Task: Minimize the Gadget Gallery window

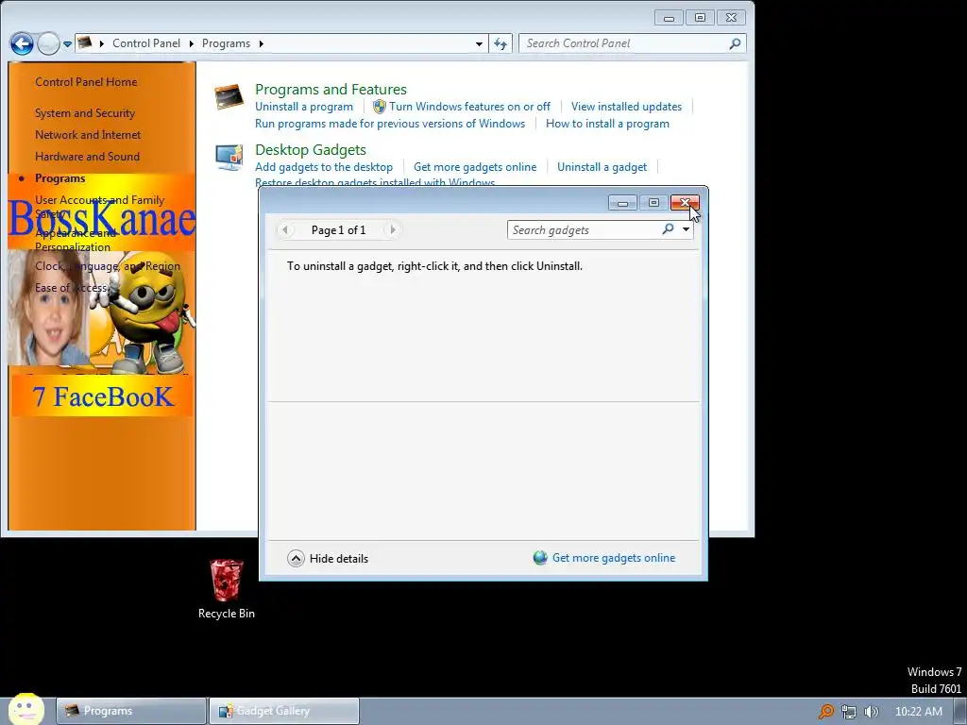Action: pyautogui.click(x=623, y=203)
